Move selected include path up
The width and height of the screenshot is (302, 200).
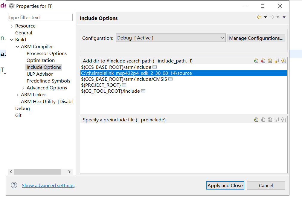(276, 61)
